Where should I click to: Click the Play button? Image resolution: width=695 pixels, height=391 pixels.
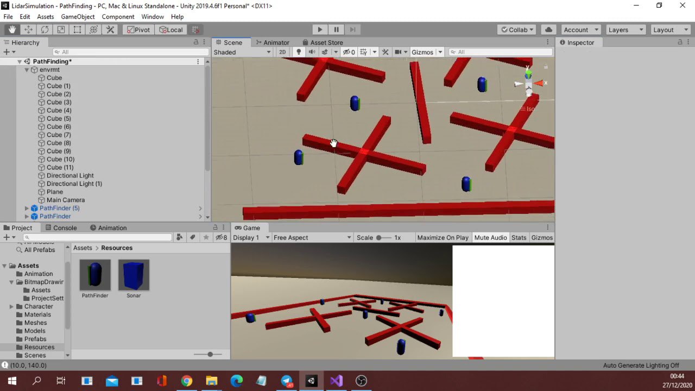click(319, 30)
